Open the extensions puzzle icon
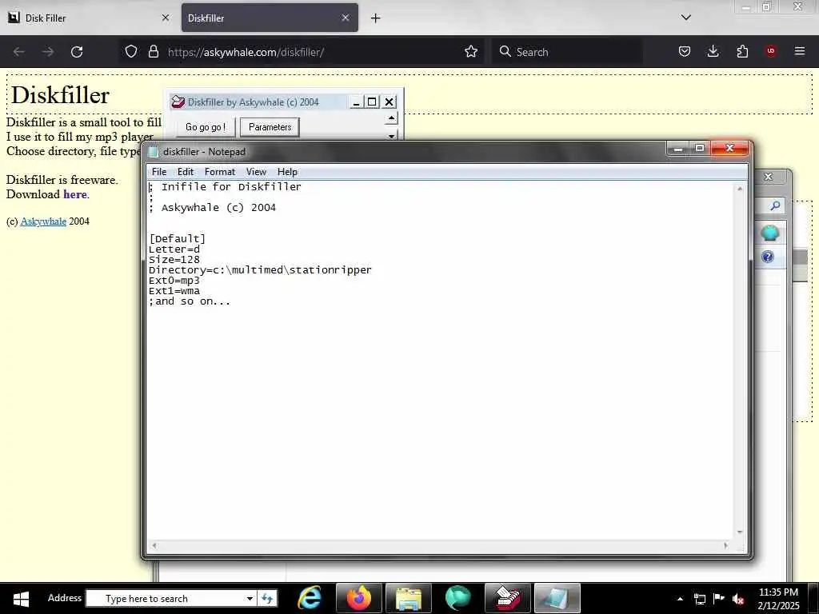Image resolution: width=819 pixels, height=614 pixels. click(x=742, y=51)
